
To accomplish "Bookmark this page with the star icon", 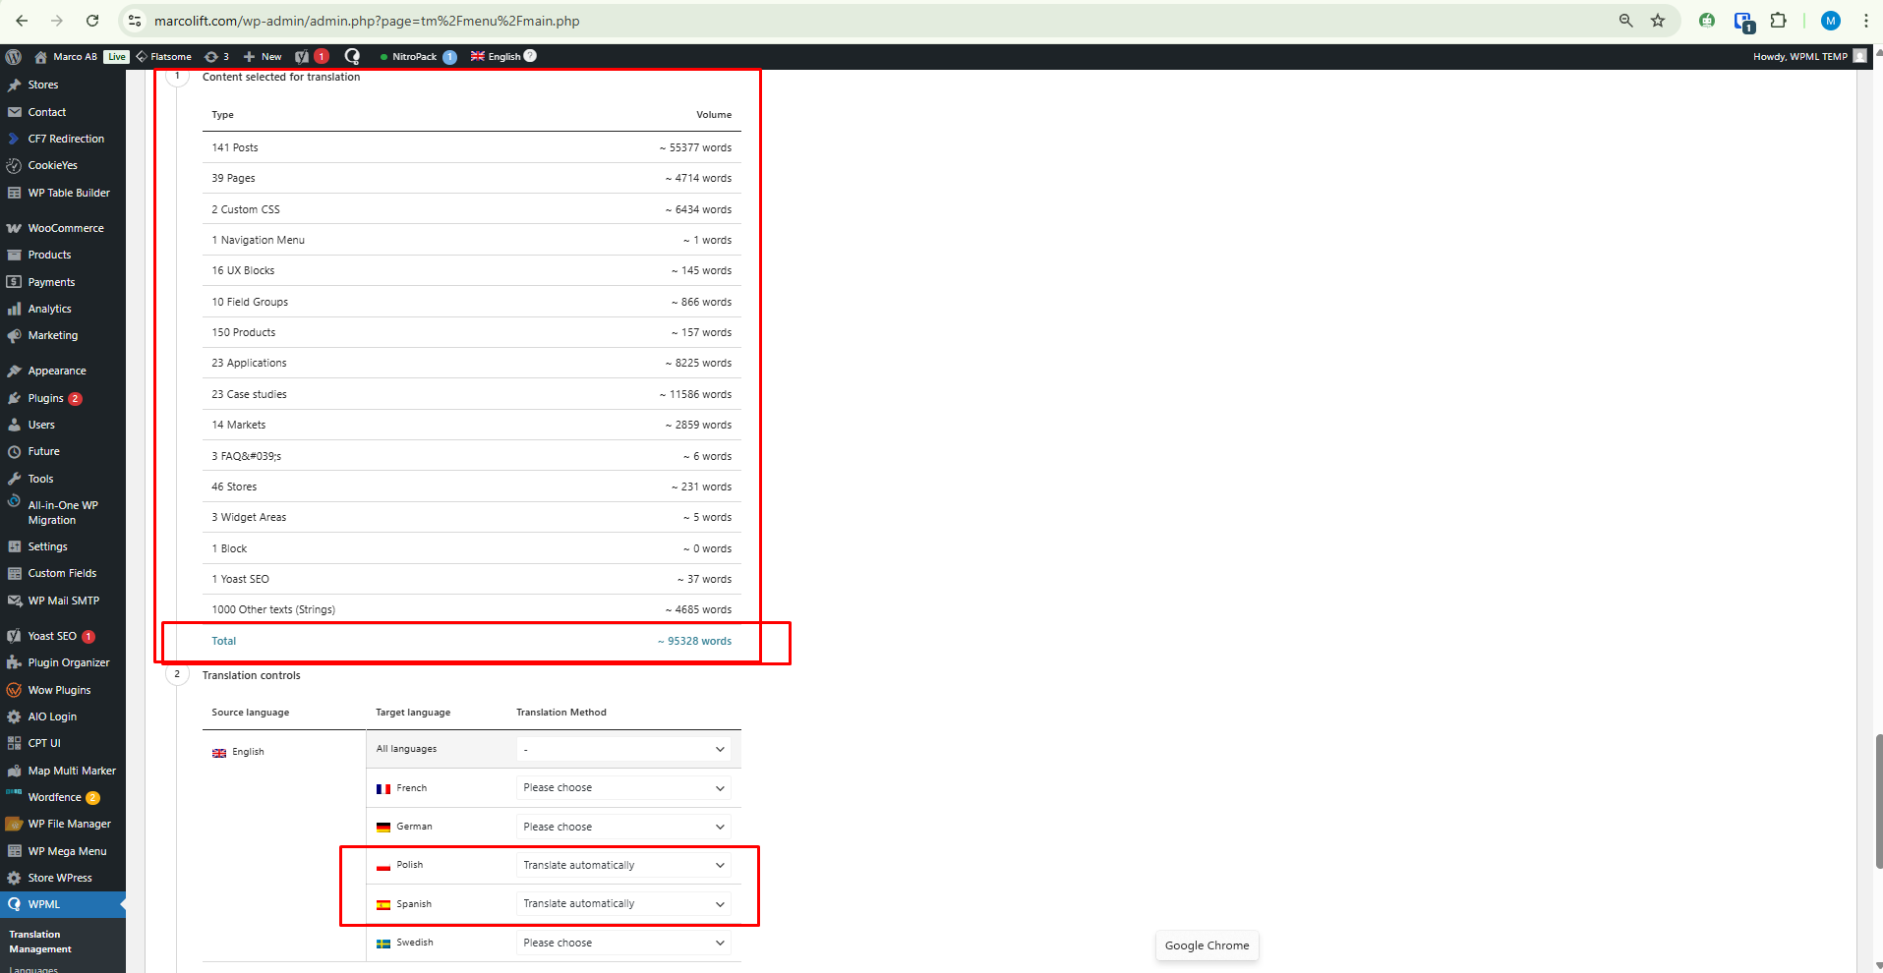I will tap(1658, 21).
